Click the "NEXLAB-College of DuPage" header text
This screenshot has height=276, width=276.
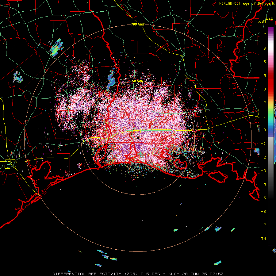pyautogui.click(x=245, y=3)
